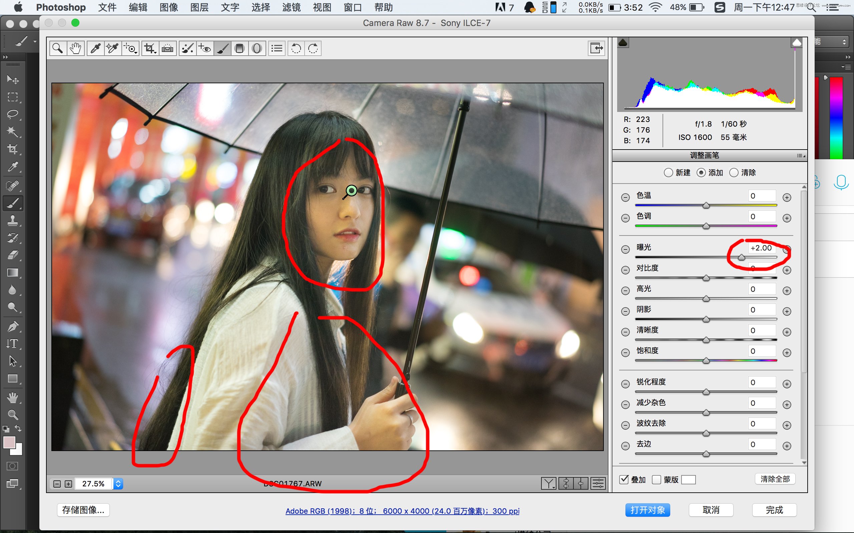Open the Spot Removal tool
Screen dimensions: 854x533
coord(187,48)
